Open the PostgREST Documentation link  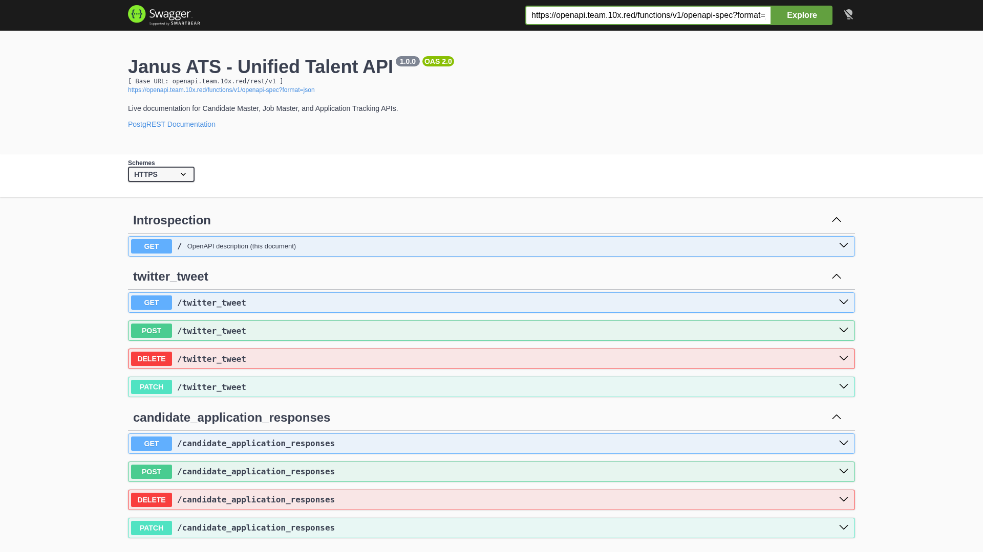[x=172, y=124]
